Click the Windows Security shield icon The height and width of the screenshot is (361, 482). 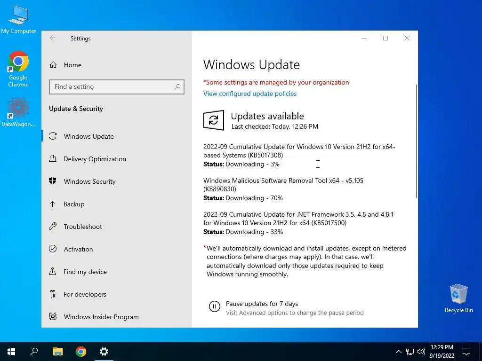click(53, 181)
